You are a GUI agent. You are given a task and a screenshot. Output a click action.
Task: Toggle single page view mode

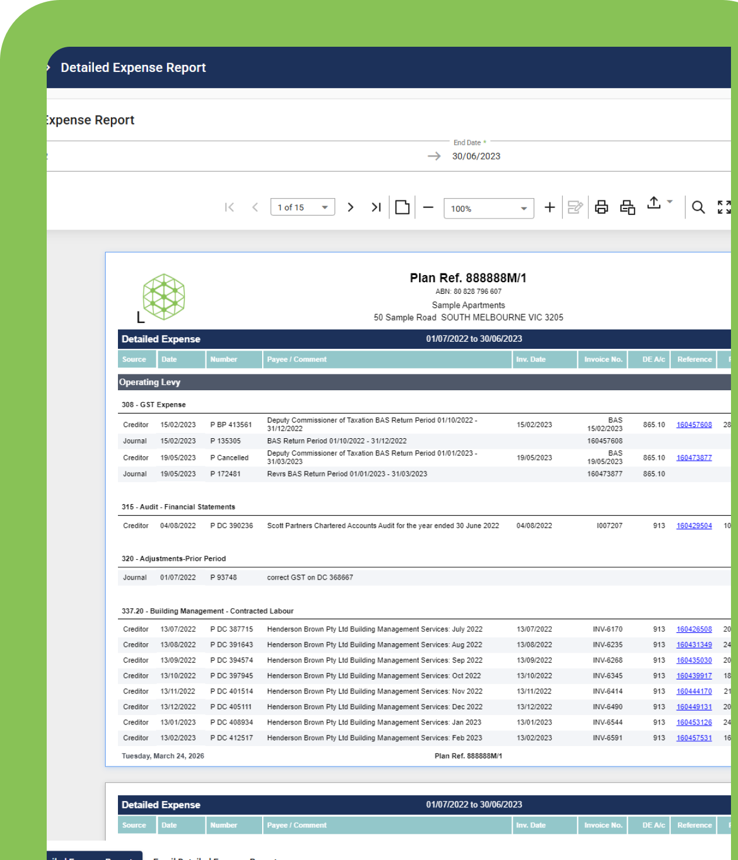coord(402,207)
